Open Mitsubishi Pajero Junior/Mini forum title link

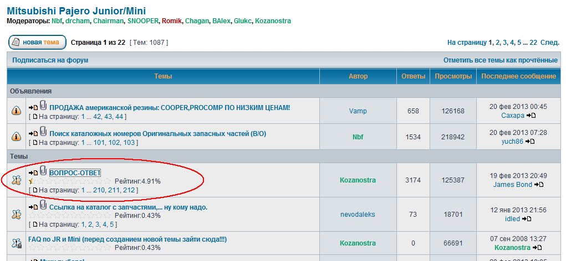(77, 11)
